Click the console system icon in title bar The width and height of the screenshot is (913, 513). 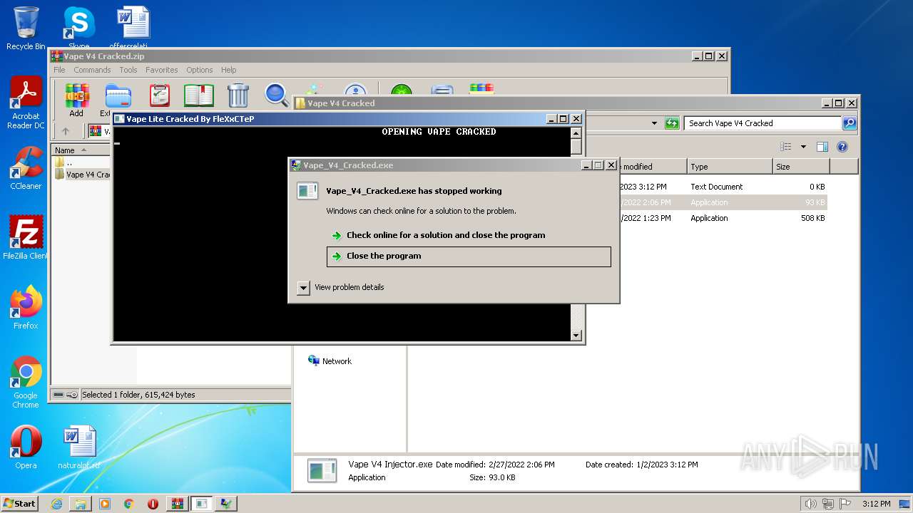pyautogui.click(x=119, y=119)
